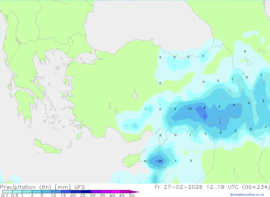This screenshot has height=197, width=270.
Task: Select the 25–30 mm navy legend swatch
Action: [86, 192]
